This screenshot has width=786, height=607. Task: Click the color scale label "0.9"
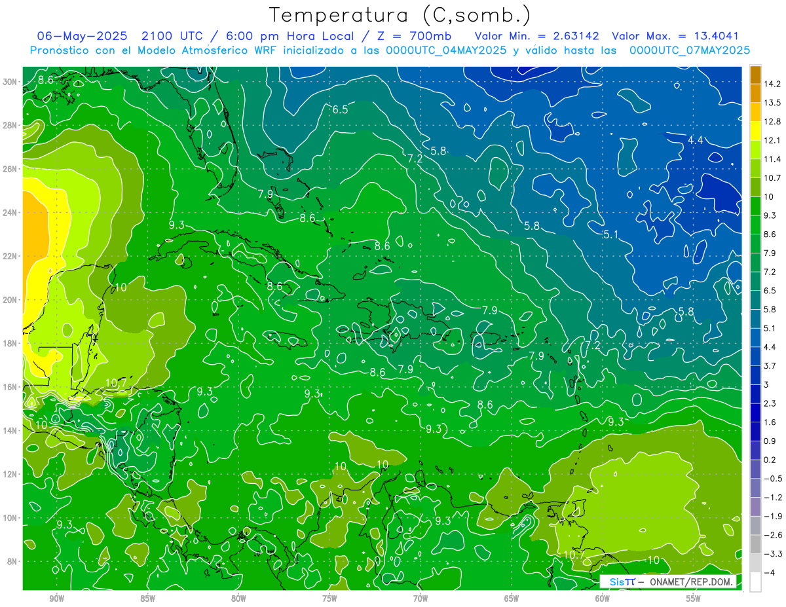point(770,441)
